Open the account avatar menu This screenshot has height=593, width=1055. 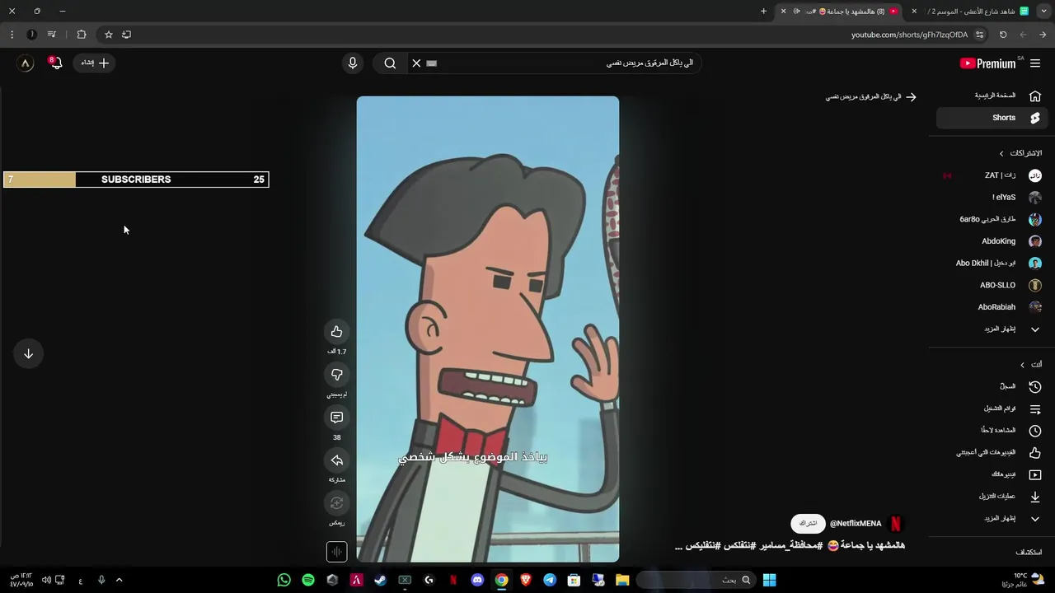point(26,63)
